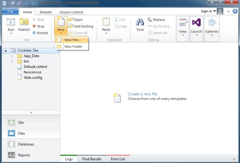Switch to the Source Control tab
Viewport: 240px width, 163px height.
pos(71,12)
